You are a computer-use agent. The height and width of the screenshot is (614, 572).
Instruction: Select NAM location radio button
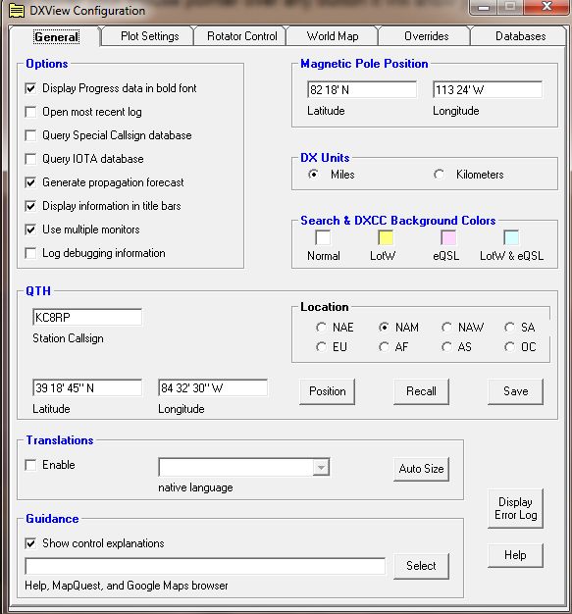[x=384, y=327]
